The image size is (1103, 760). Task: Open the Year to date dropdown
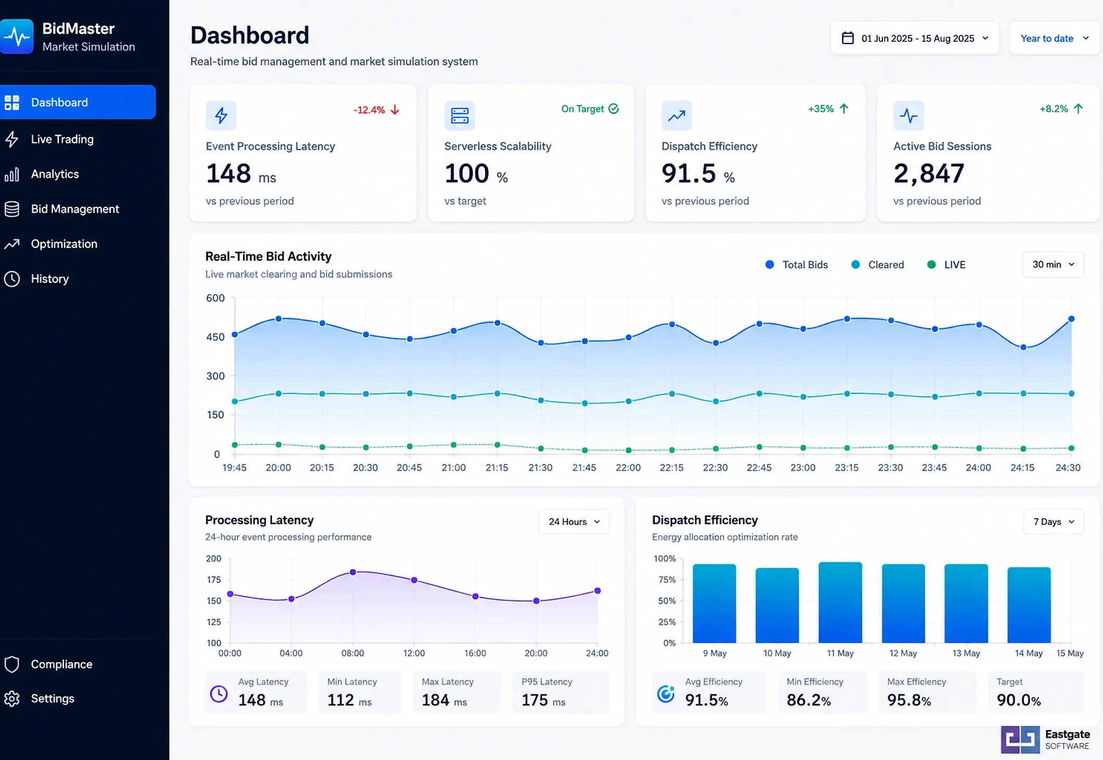1055,38
